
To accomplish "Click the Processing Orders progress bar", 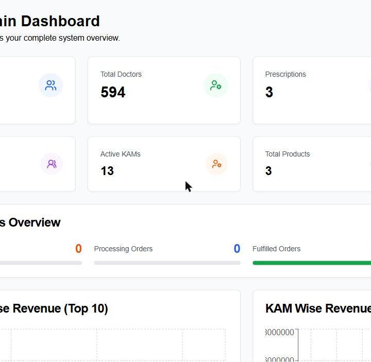I will click(167, 263).
